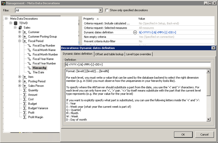Collapse the Fiscal Period node
Image resolution: width=218 pixels, height=143 pixels.
(x=20, y=41)
